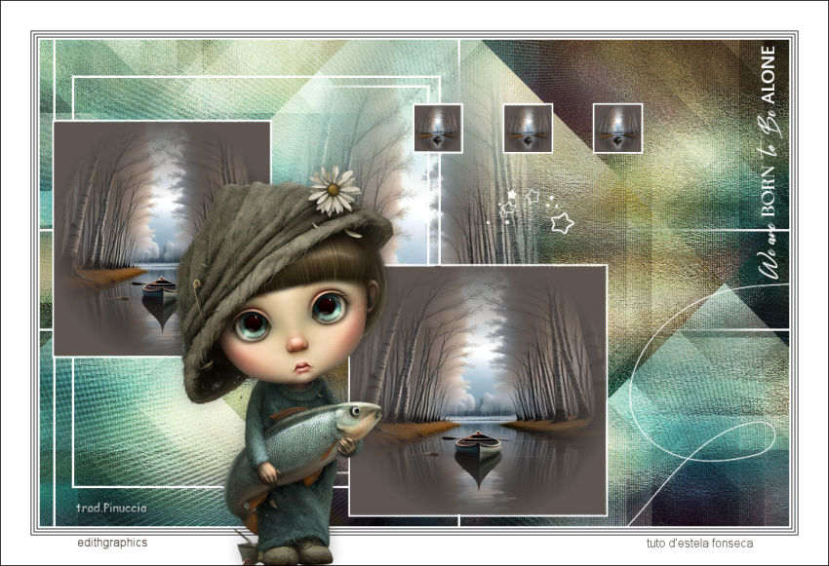Click the first small boat thumbnail
This screenshot has height=566, width=829.
[438, 129]
